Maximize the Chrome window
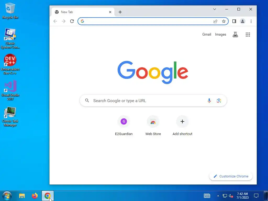The width and height of the screenshot is (268, 201). click(239, 9)
